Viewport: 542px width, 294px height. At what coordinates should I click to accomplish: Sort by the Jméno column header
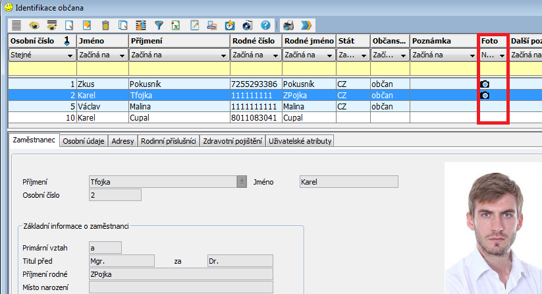[x=101, y=41]
